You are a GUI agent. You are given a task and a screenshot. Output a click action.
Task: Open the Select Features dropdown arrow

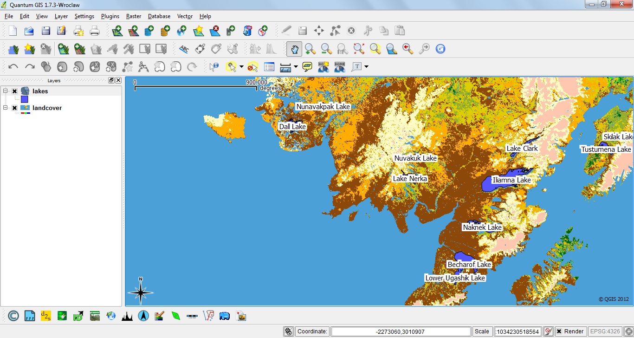[241, 66]
